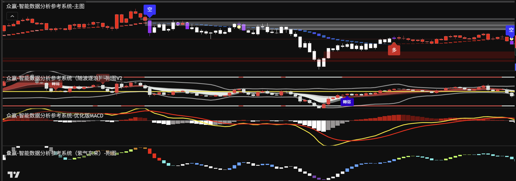
Task: Click the purple block at the 紫气东来 bottom
Action: 319,179
